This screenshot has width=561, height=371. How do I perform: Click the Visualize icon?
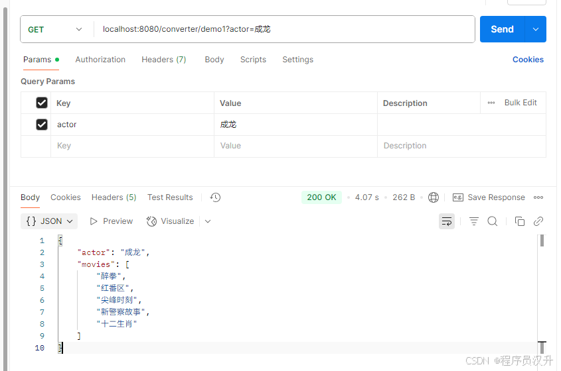[x=151, y=221]
